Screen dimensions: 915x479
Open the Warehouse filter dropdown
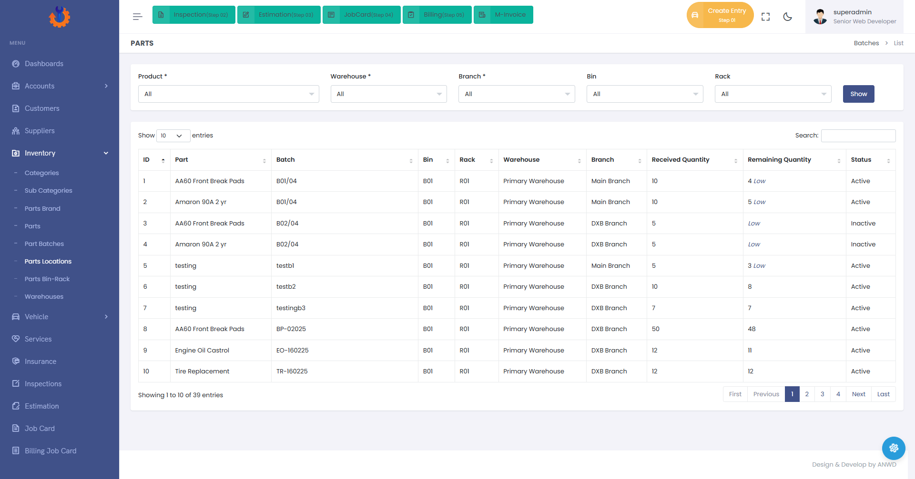pos(388,94)
